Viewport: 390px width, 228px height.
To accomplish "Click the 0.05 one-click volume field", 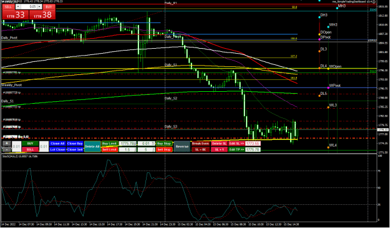I will click(29, 7).
